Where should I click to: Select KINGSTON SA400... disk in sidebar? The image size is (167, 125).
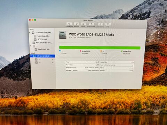[43, 43]
